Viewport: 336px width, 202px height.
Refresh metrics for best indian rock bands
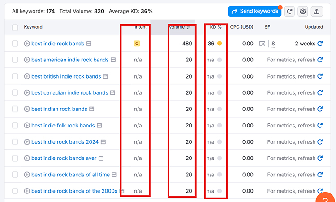(320, 109)
